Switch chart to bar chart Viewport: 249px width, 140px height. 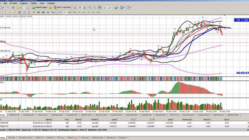pyautogui.click(x=75, y=7)
